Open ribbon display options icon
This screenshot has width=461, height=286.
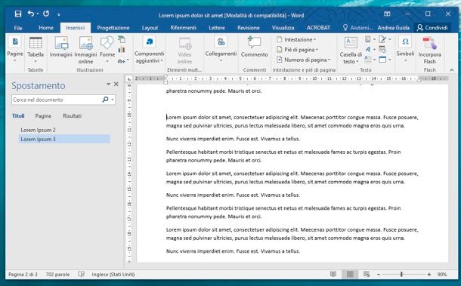[x=387, y=14]
